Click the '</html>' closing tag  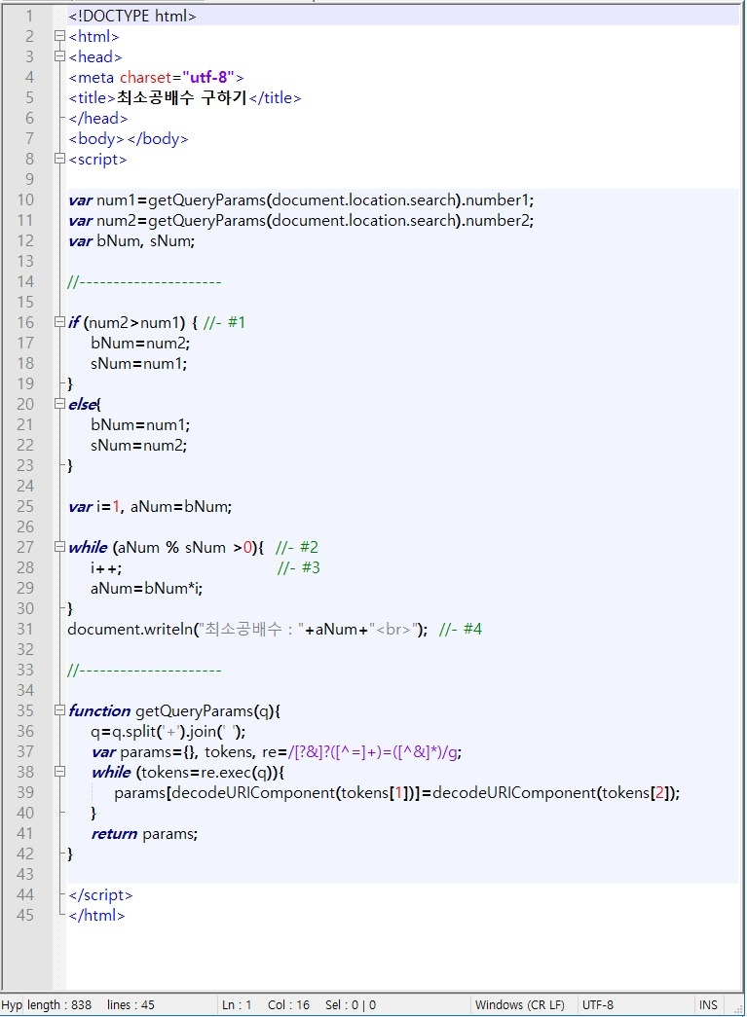pyautogui.click(x=96, y=915)
